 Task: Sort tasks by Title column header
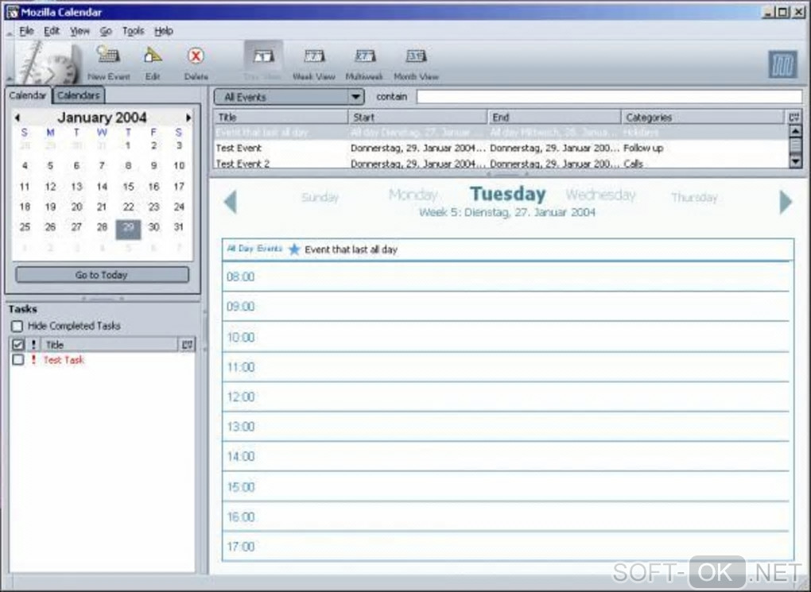click(110, 345)
